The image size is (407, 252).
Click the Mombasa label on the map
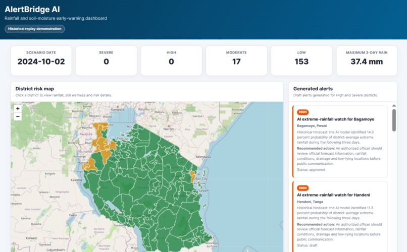tap(203, 157)
